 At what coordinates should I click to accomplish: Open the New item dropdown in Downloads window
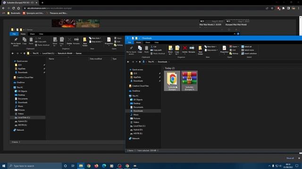click(210, 46)
